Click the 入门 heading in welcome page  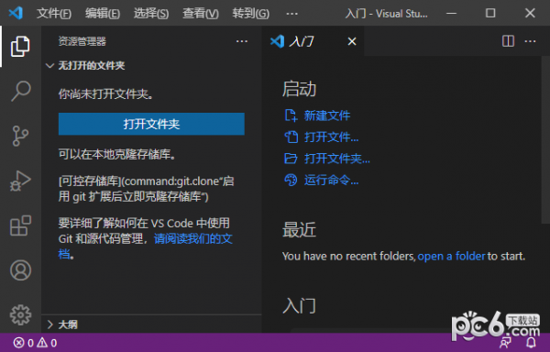(299, 306)
